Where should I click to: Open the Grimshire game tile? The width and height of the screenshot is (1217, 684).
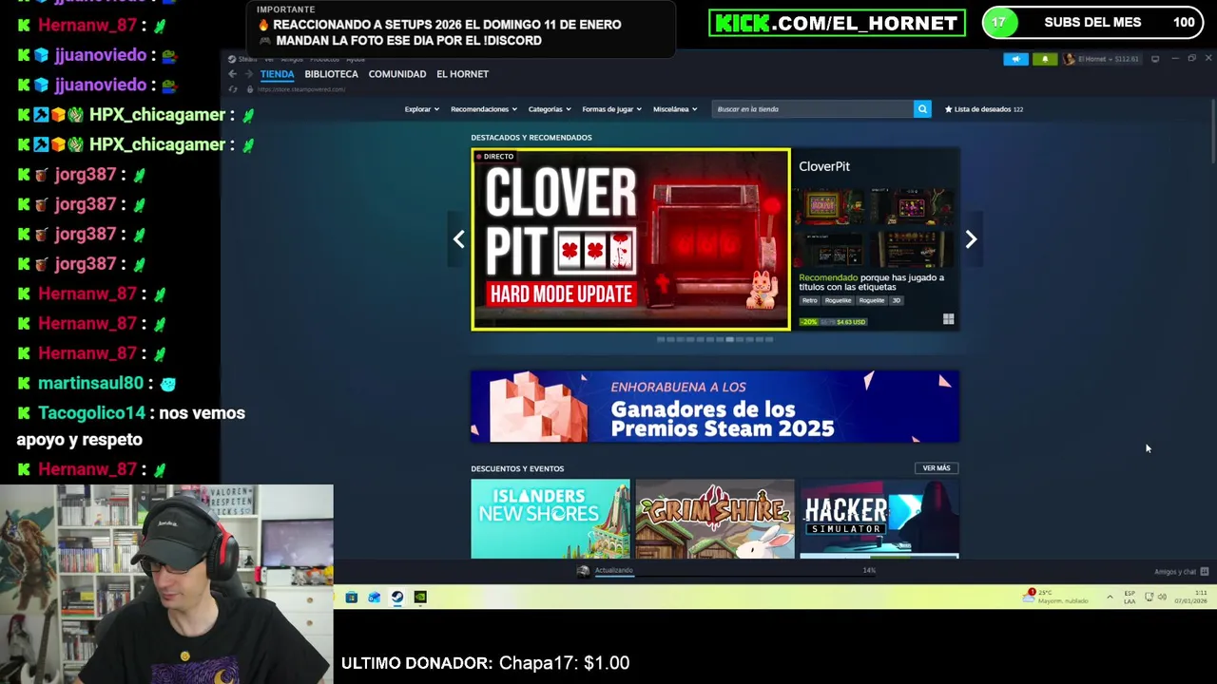(715, 519)
